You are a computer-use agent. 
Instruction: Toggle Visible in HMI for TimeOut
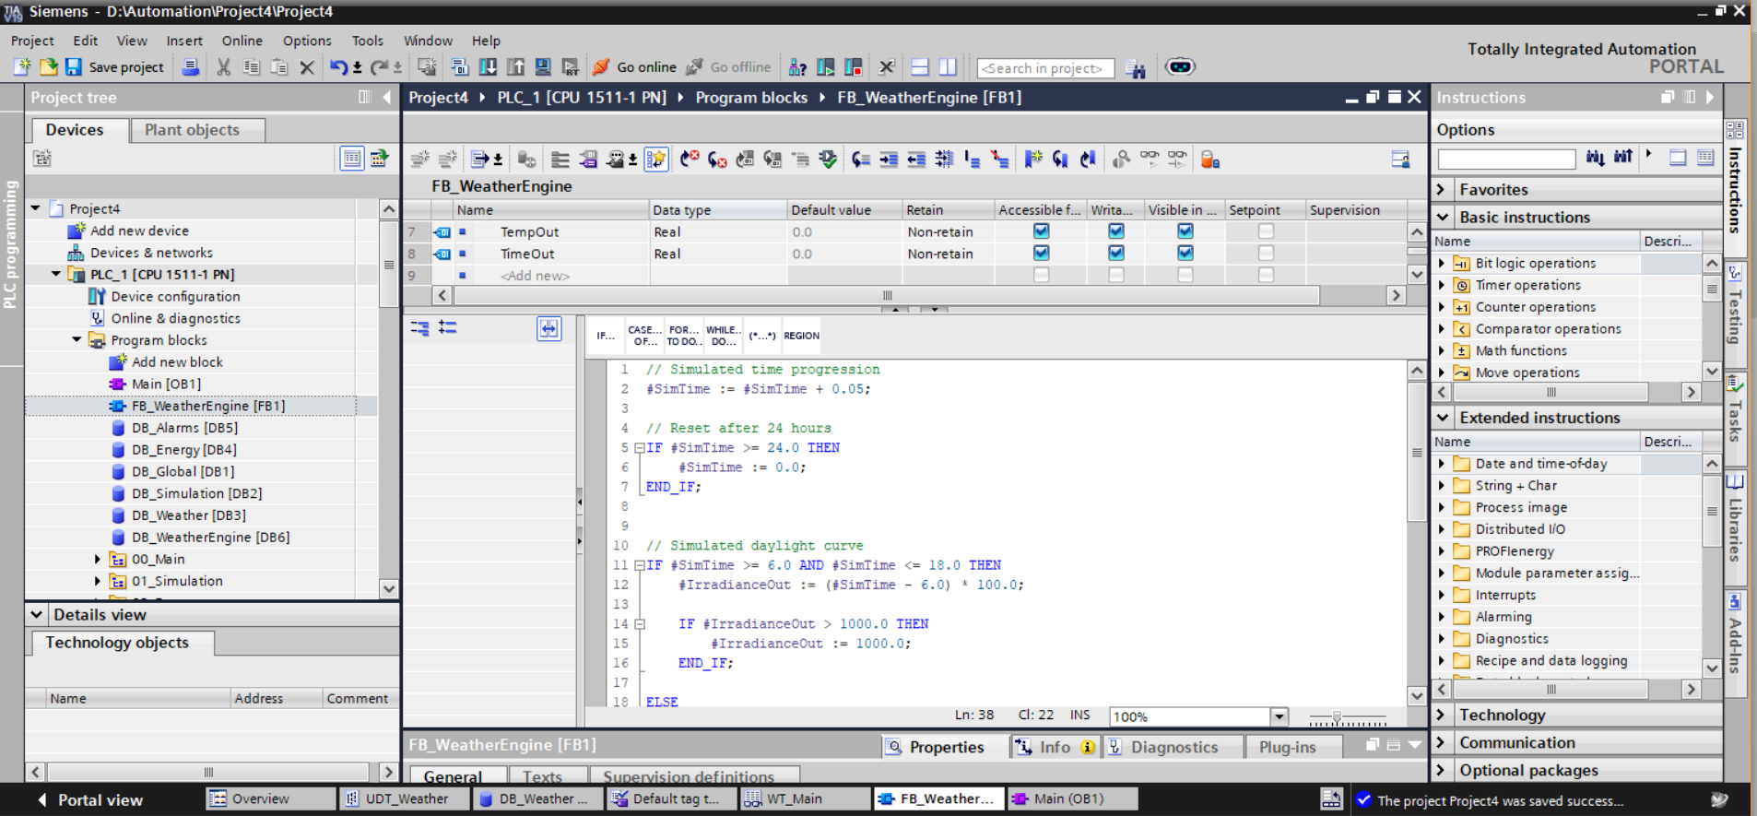pos(1185,253)
